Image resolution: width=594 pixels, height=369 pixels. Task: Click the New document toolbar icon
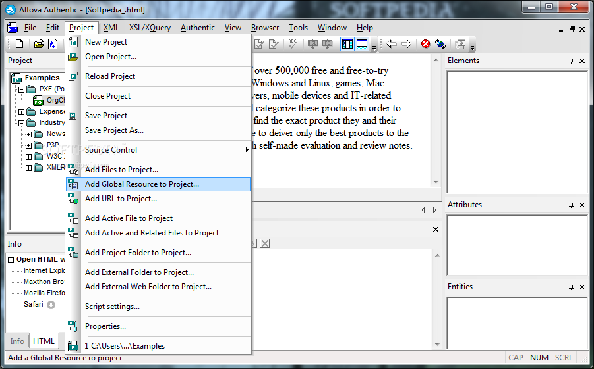coord(19,44)
